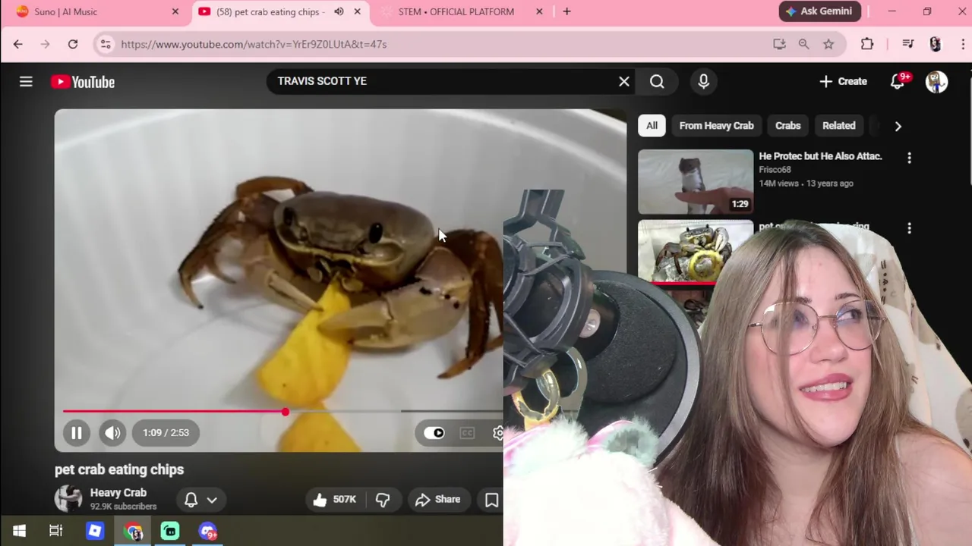Viewport: 972px width, 546px height.
Task: Install app icon in address bar
Action: coord(779,44)
